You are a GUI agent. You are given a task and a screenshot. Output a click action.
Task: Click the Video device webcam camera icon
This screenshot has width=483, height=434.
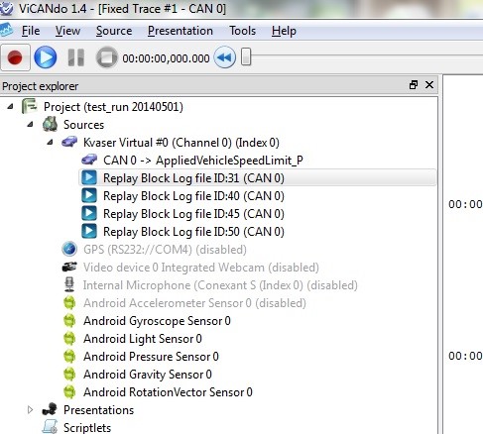[69, 267]
